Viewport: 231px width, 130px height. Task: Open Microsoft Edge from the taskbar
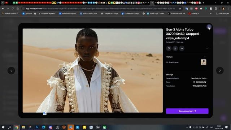tap(44, 127)
